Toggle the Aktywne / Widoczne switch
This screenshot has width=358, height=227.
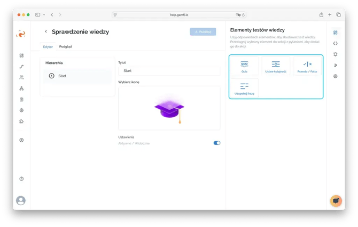click(216, 143)
